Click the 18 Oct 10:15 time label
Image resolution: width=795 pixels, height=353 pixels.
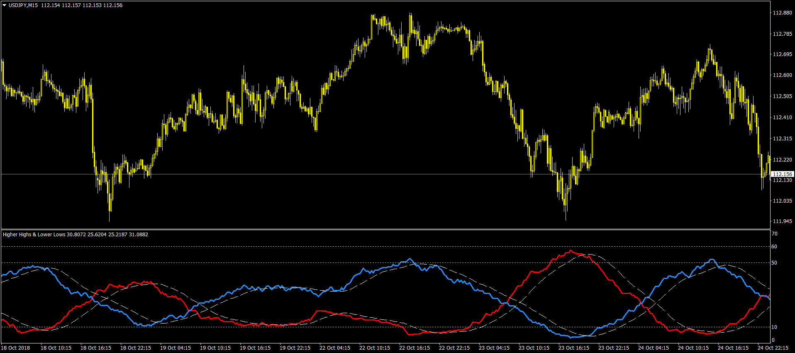(x=56, y=348)
